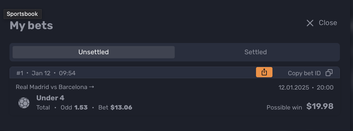This screenshot has width=353, height=131.
Task: Click the My bets heading
Action: pos(31,26)
